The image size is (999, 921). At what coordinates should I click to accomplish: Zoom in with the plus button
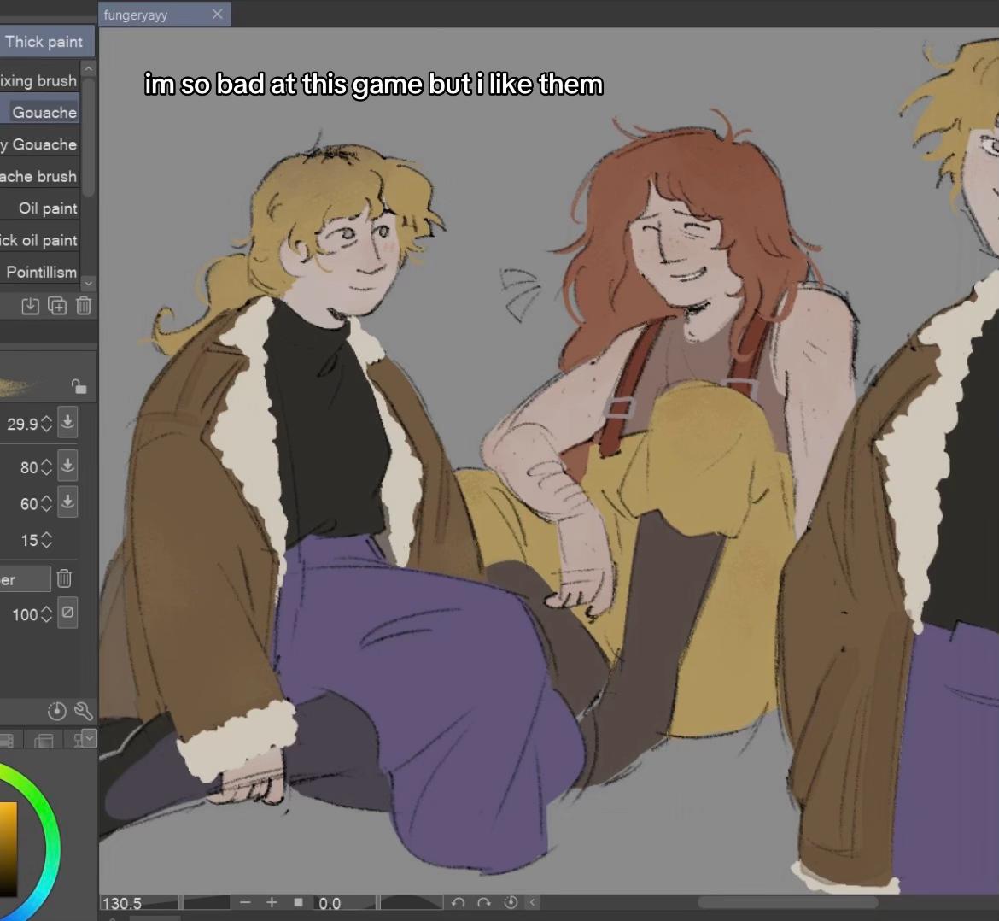coord(272,902)
